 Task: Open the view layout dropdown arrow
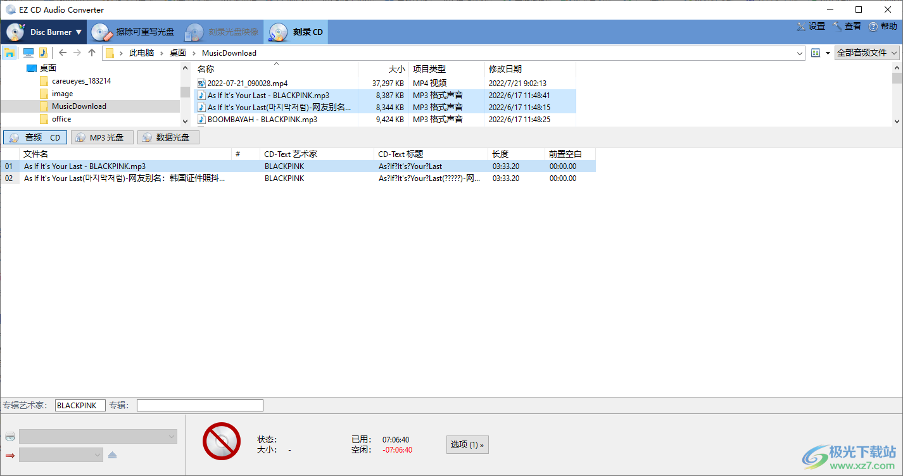828,53
